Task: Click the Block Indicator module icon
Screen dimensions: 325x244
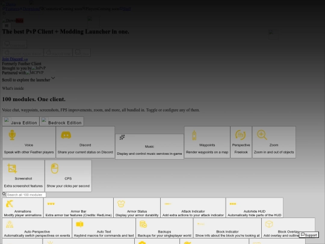Action: [x=201, y=224]
